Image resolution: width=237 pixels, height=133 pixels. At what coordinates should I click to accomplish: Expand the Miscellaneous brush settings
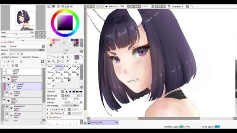click(x=54, y=117)
